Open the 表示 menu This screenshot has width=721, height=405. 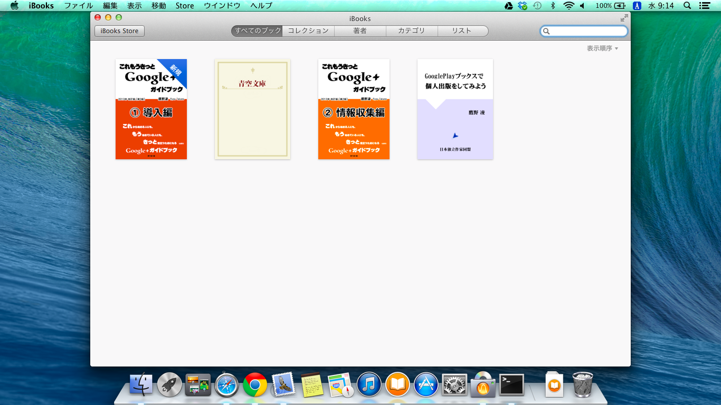[135, 6]
